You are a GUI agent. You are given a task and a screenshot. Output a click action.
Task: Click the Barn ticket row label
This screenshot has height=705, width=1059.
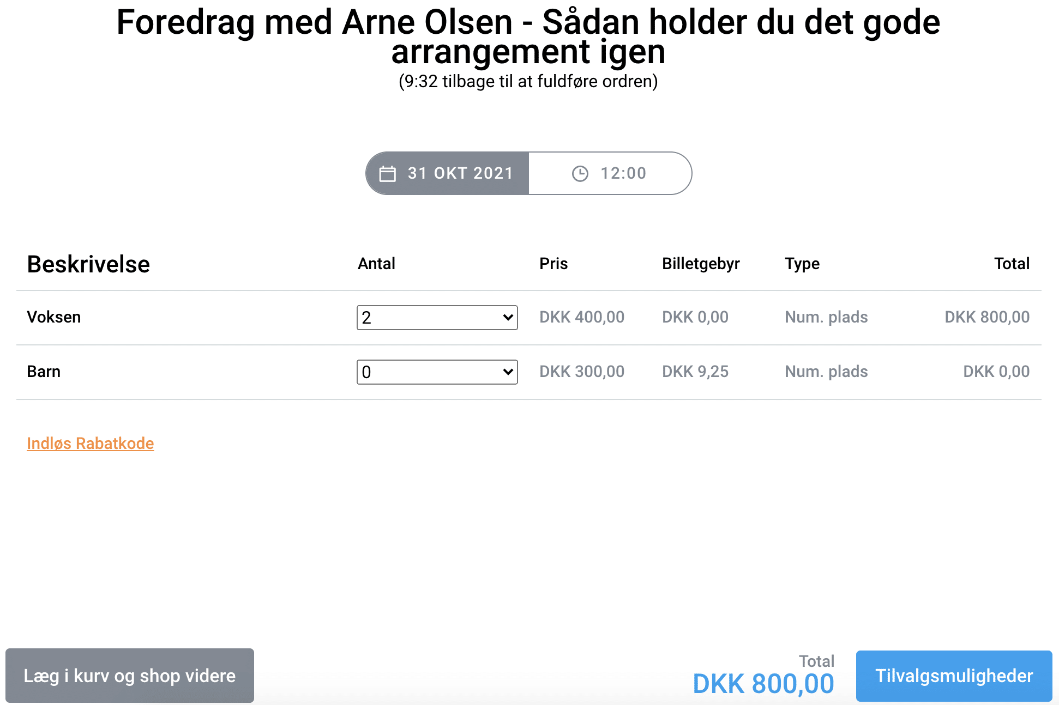[44, 372]
